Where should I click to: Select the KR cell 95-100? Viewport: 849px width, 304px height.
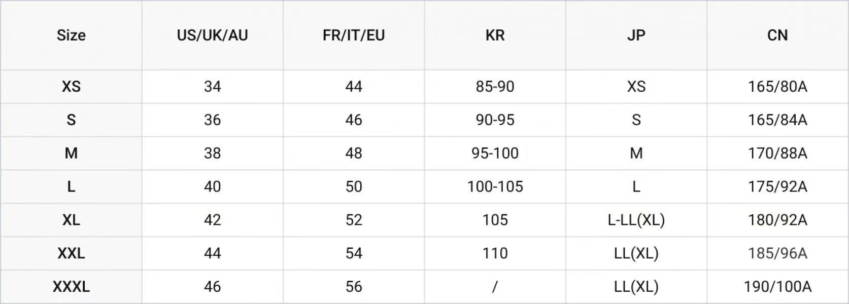click(495, 154)
